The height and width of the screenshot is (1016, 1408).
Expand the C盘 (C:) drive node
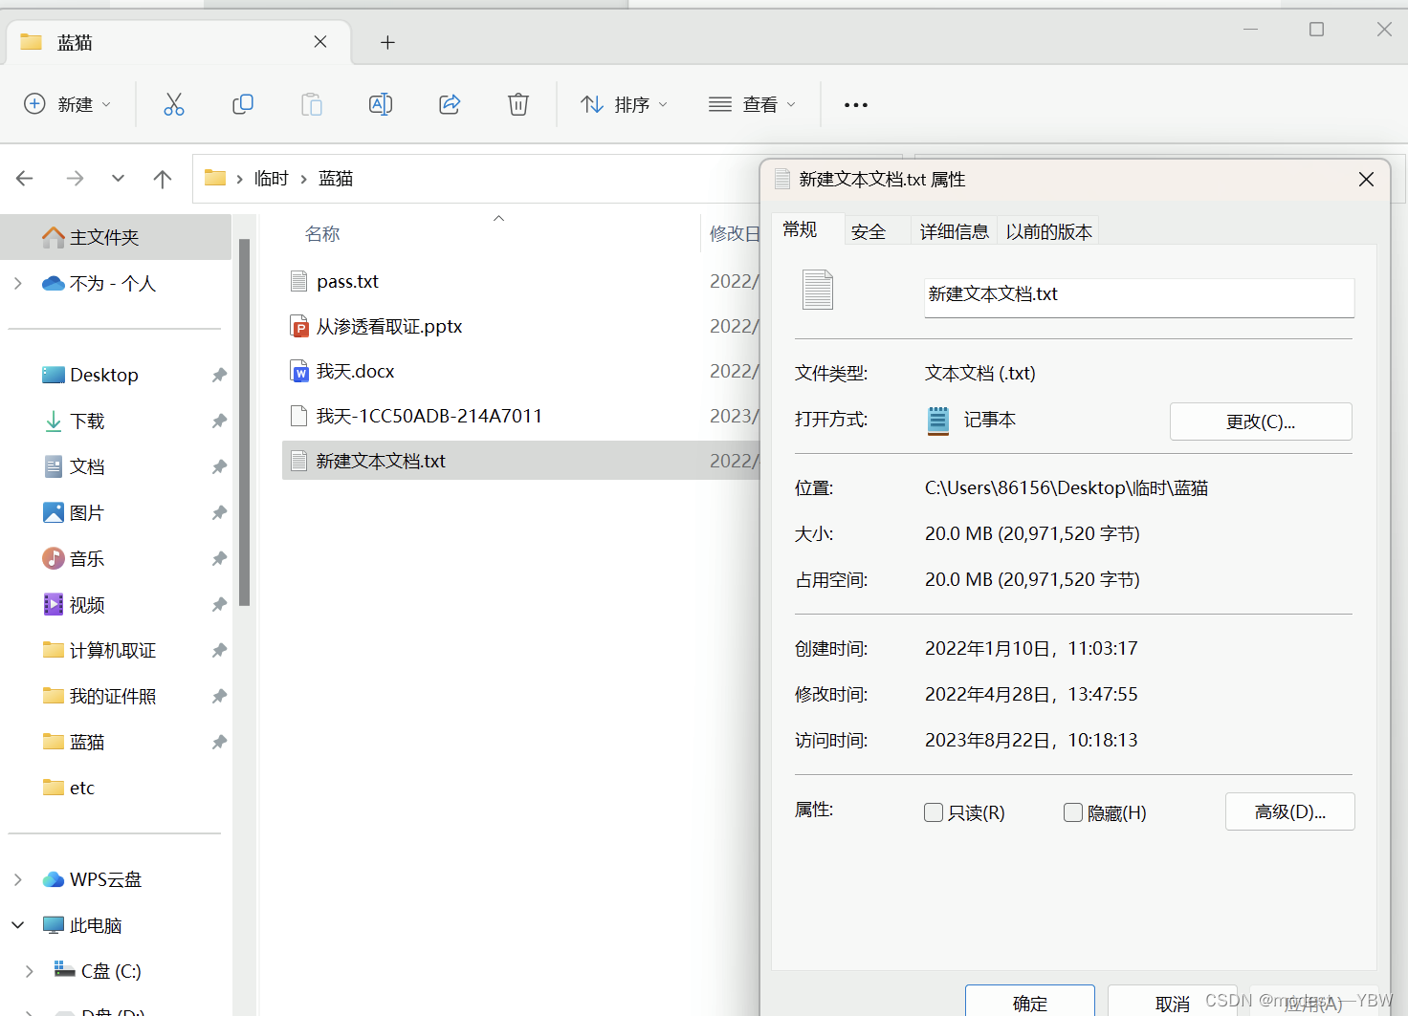coord(29,971)
